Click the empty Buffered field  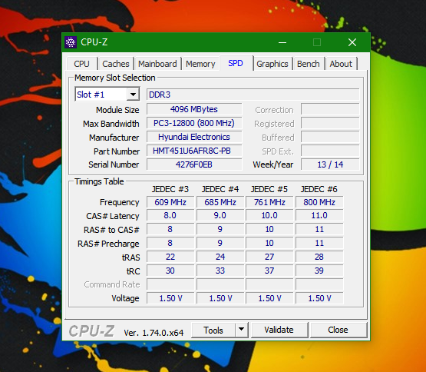pos(330,137)
